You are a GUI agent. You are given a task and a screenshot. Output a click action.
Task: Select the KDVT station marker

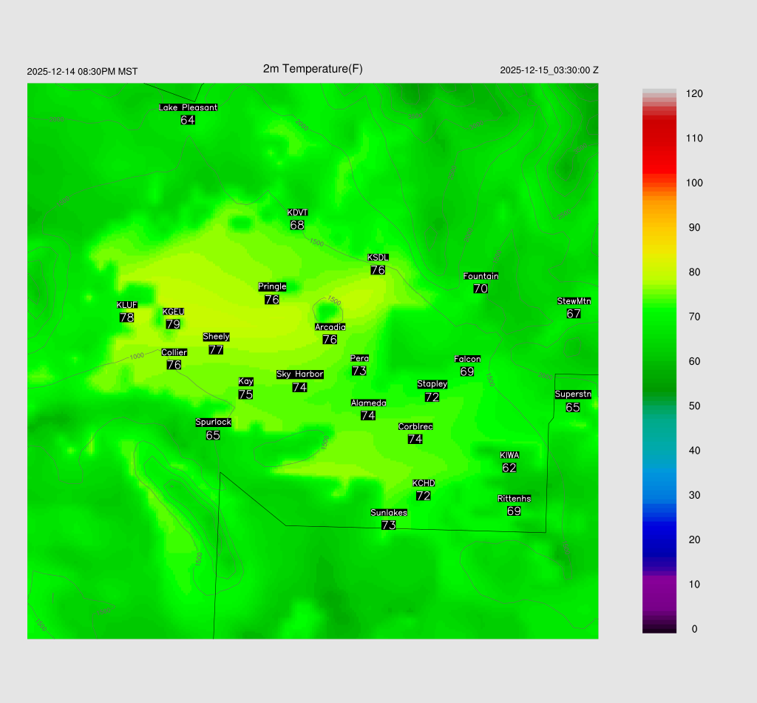click(x=297, y=220)
